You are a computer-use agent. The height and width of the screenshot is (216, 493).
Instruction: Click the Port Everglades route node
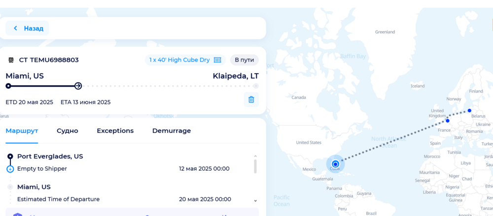10,156
